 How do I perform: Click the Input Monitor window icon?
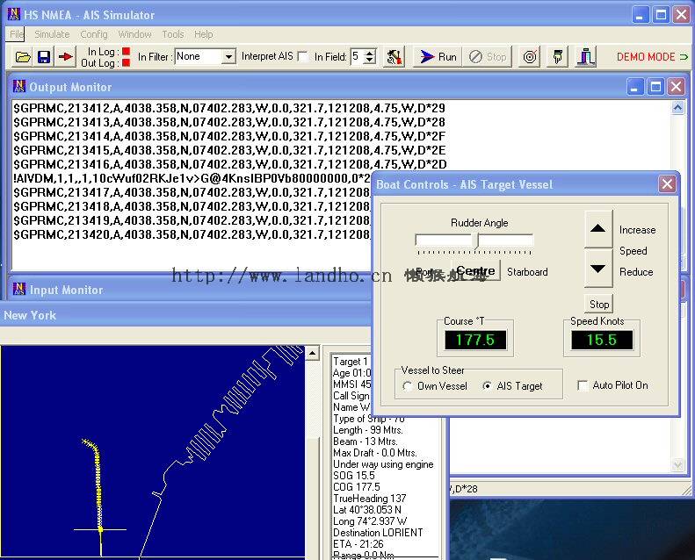[19, 289]
